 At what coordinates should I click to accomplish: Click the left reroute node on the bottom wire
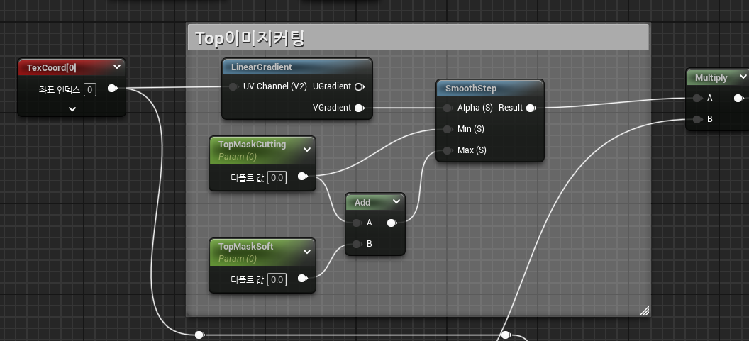tap(199, 335)
